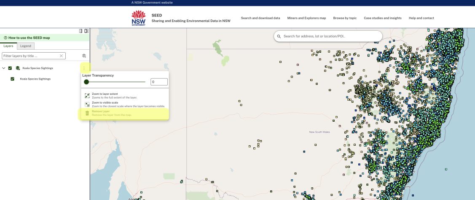The width and height of the screenshot is (475, 200).
Task: Click the magnifier icon in the map search bar
Action: [279, 36]
